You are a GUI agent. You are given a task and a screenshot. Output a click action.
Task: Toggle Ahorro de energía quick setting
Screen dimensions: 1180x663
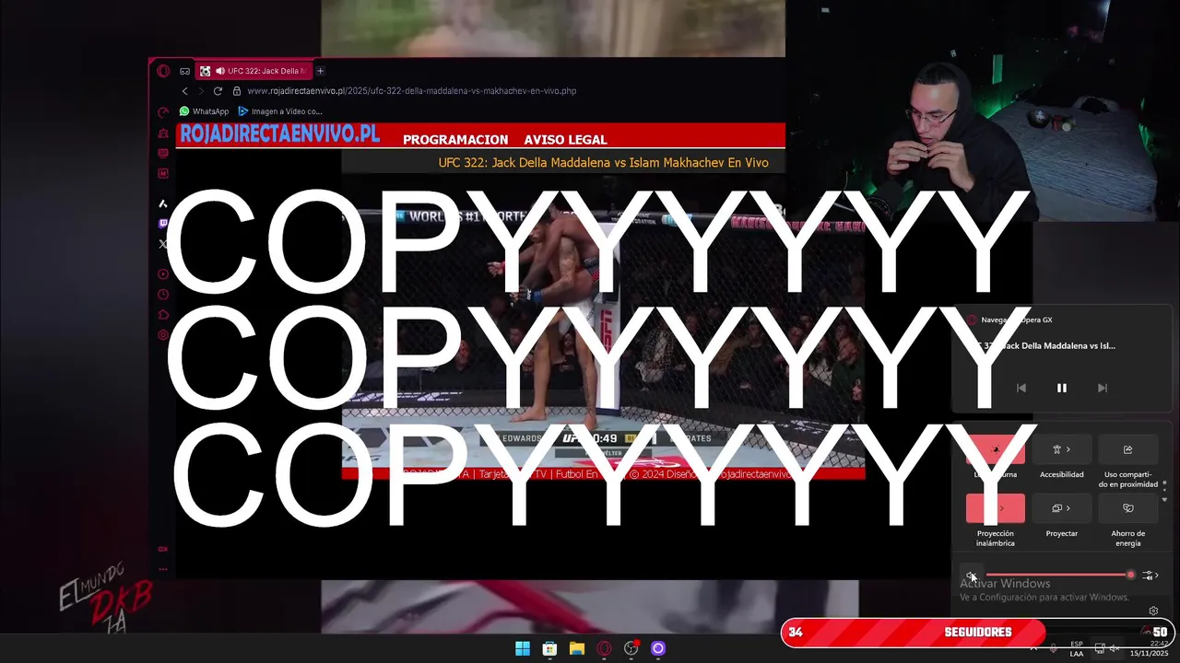click(x=1127, y=508)
